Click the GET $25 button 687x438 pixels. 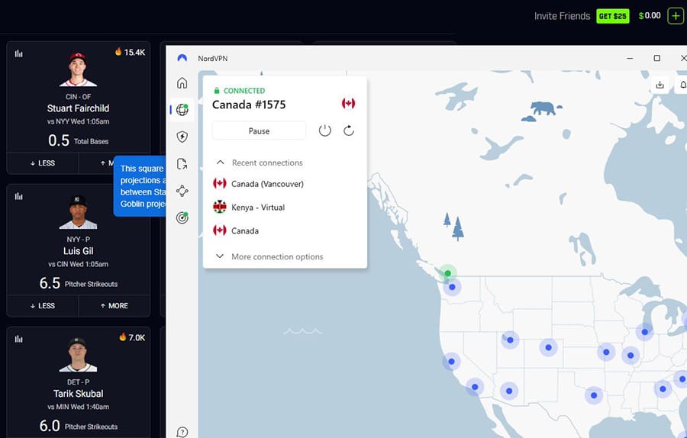(612, 16)
